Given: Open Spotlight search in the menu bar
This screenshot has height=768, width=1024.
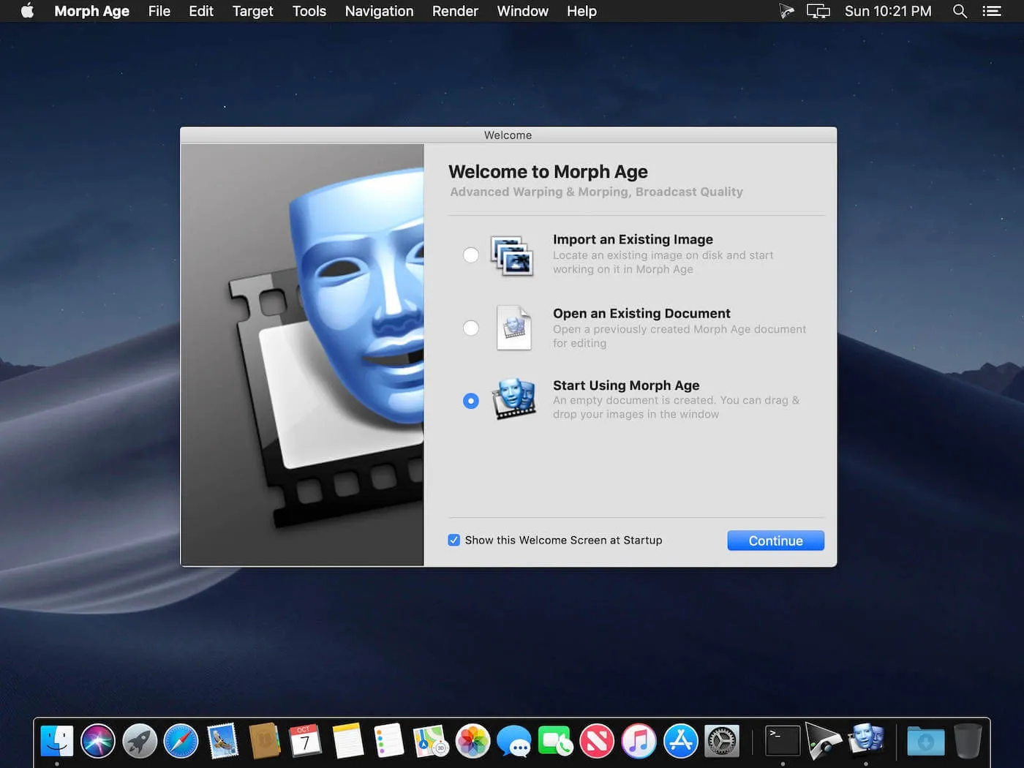Looking at the screenshot, I should pos(960,11).
